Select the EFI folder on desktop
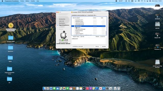The height and width of the screenshot is (91, 163). pyautogui.click(x=9, y=79)
